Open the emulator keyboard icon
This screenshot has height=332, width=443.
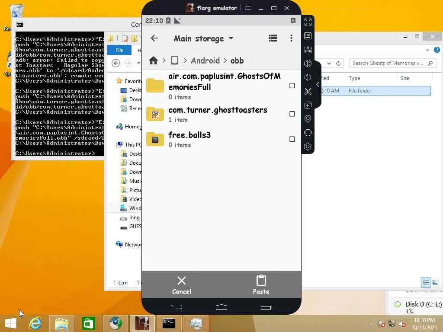308,36
